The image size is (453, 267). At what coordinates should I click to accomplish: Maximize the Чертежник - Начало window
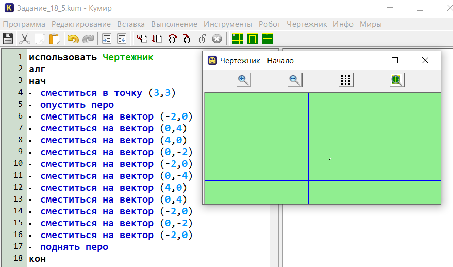[395, 60]
